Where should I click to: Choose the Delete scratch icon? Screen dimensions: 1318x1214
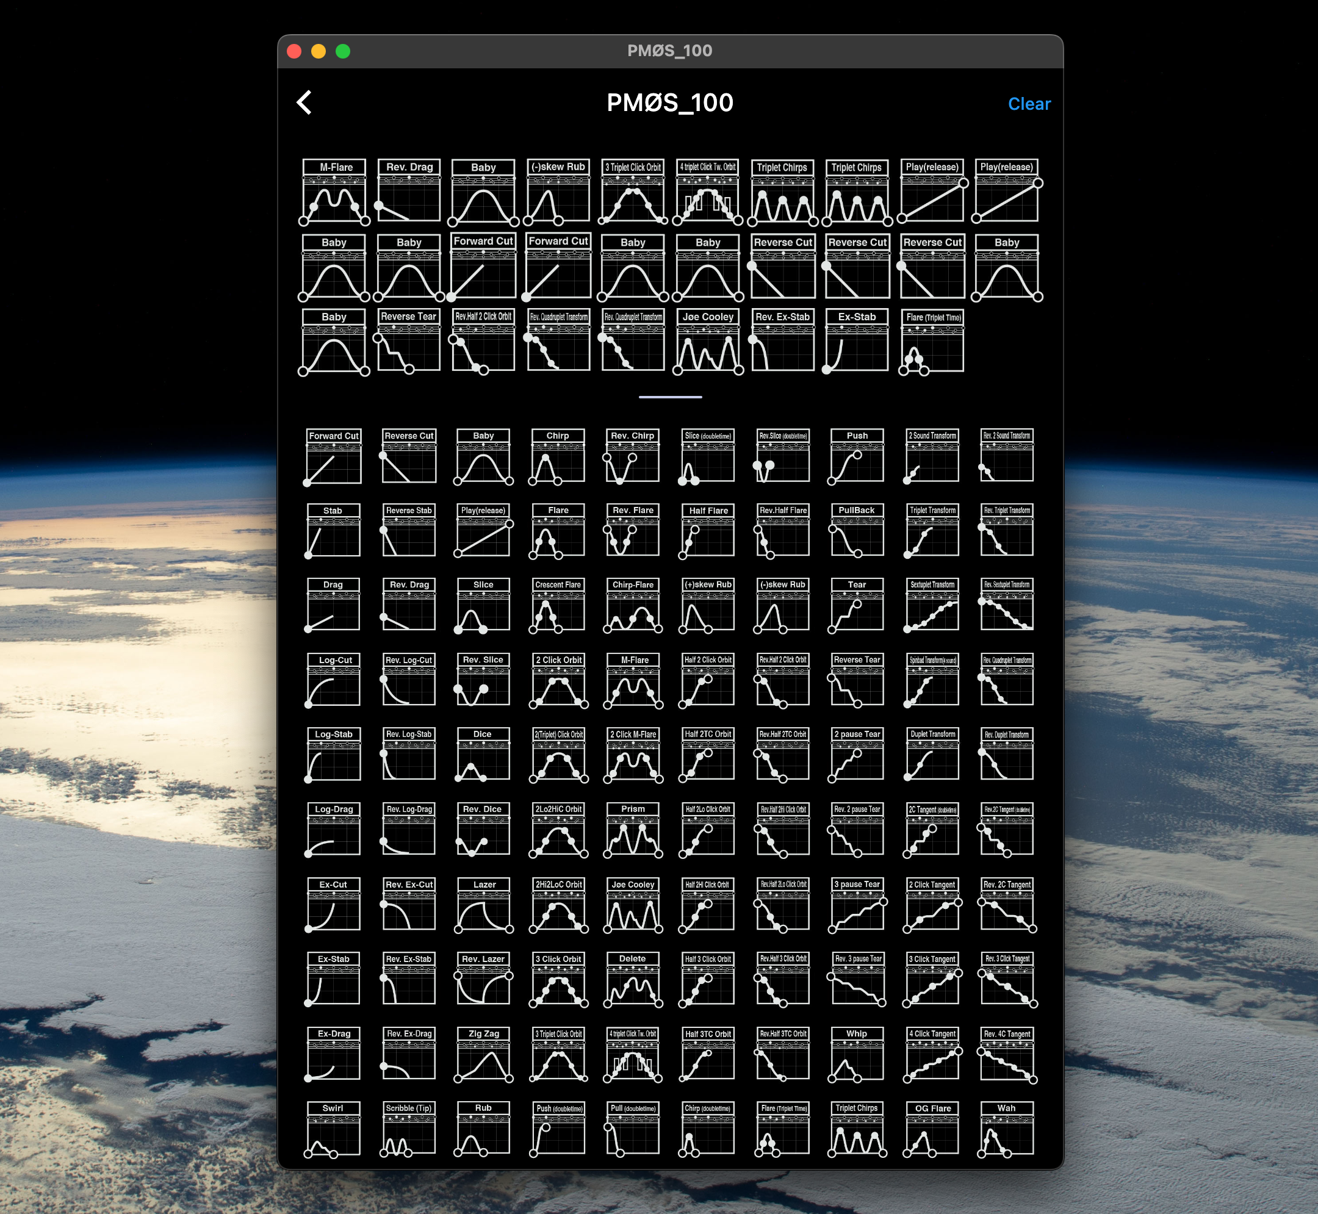pyautogui.click(x=632, y=980)
